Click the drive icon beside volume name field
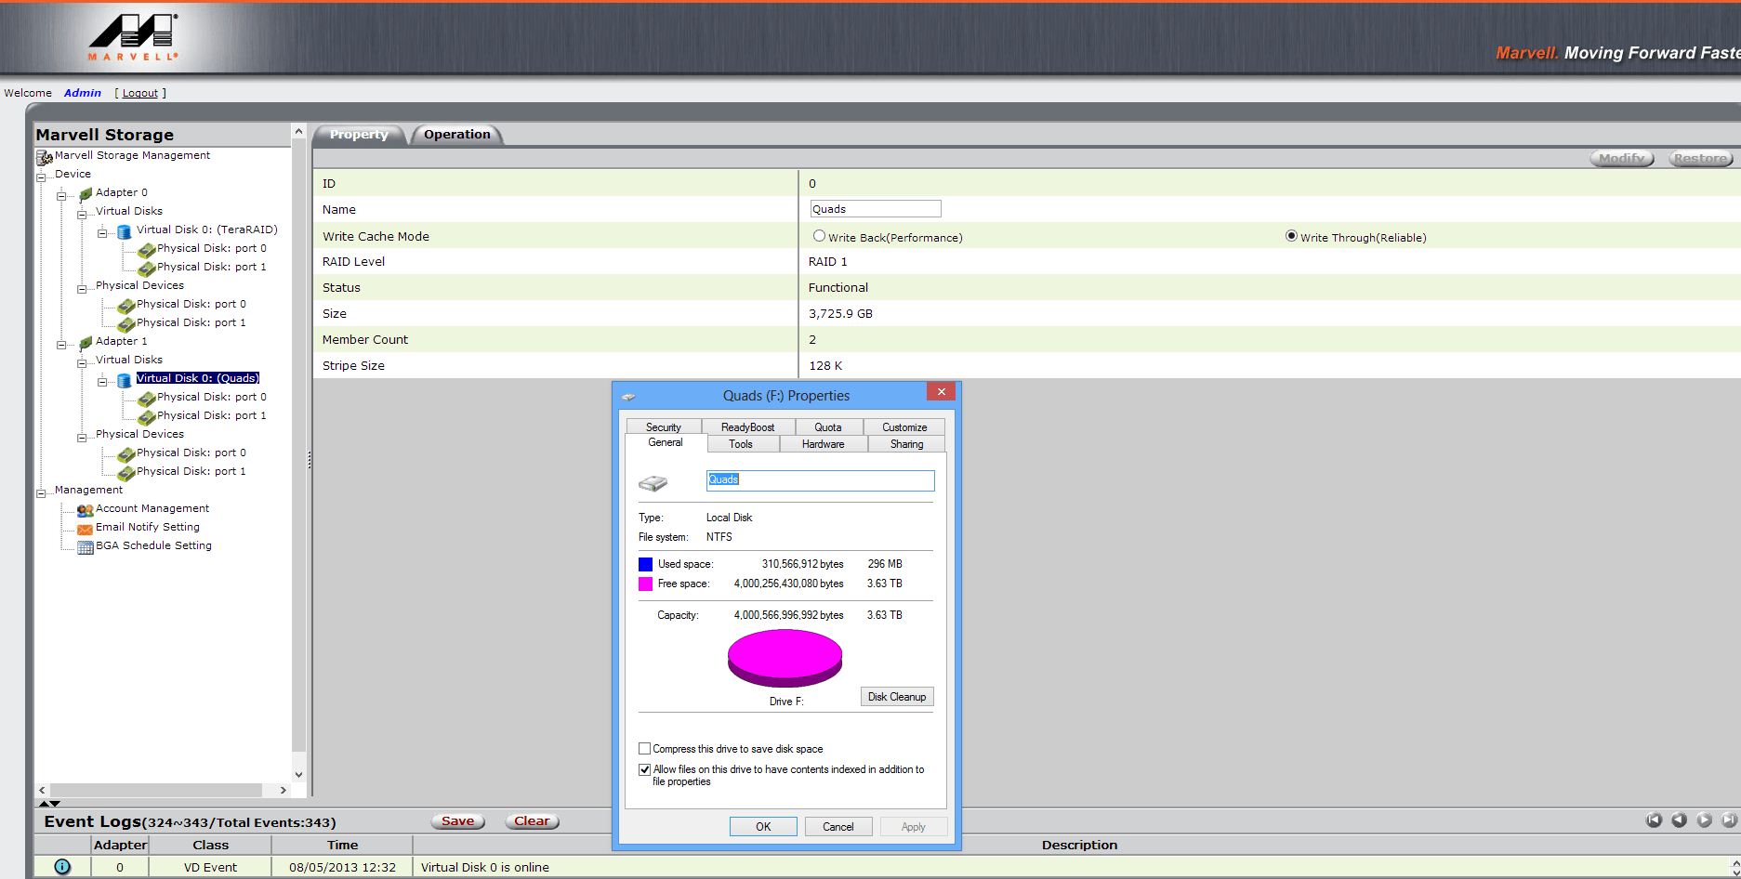This screenshot has height=879, width=1741. pos(653,483)
